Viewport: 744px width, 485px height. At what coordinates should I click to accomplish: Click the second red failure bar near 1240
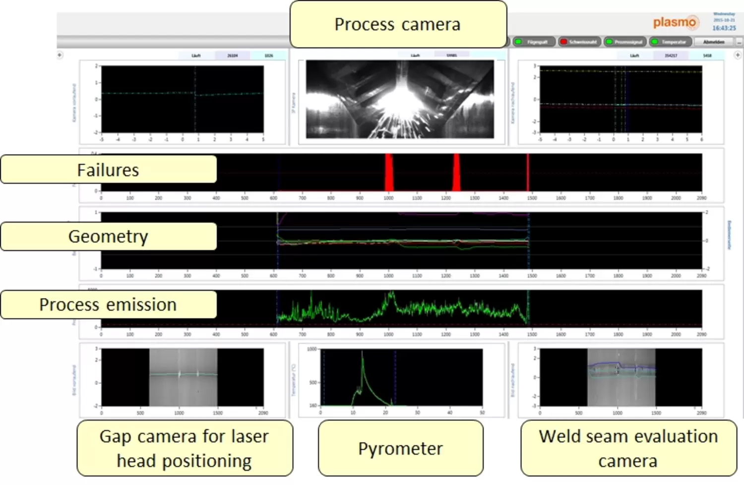[x=456, y=172]
